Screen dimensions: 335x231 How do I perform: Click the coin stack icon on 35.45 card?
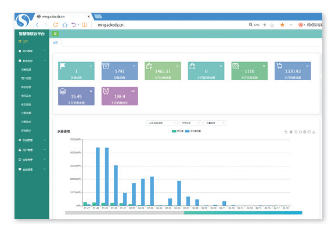pos(63,91)
